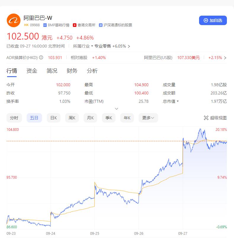The height and width of the screenshot is (238, 234).
Task: Click the 09-24 date axis label
Action: coord(51,234)
